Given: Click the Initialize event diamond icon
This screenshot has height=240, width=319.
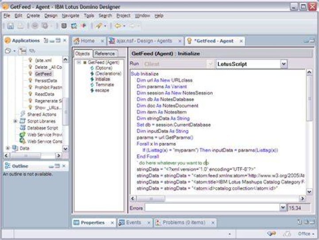Looking at the screenshot, I should tap(92, 79).
